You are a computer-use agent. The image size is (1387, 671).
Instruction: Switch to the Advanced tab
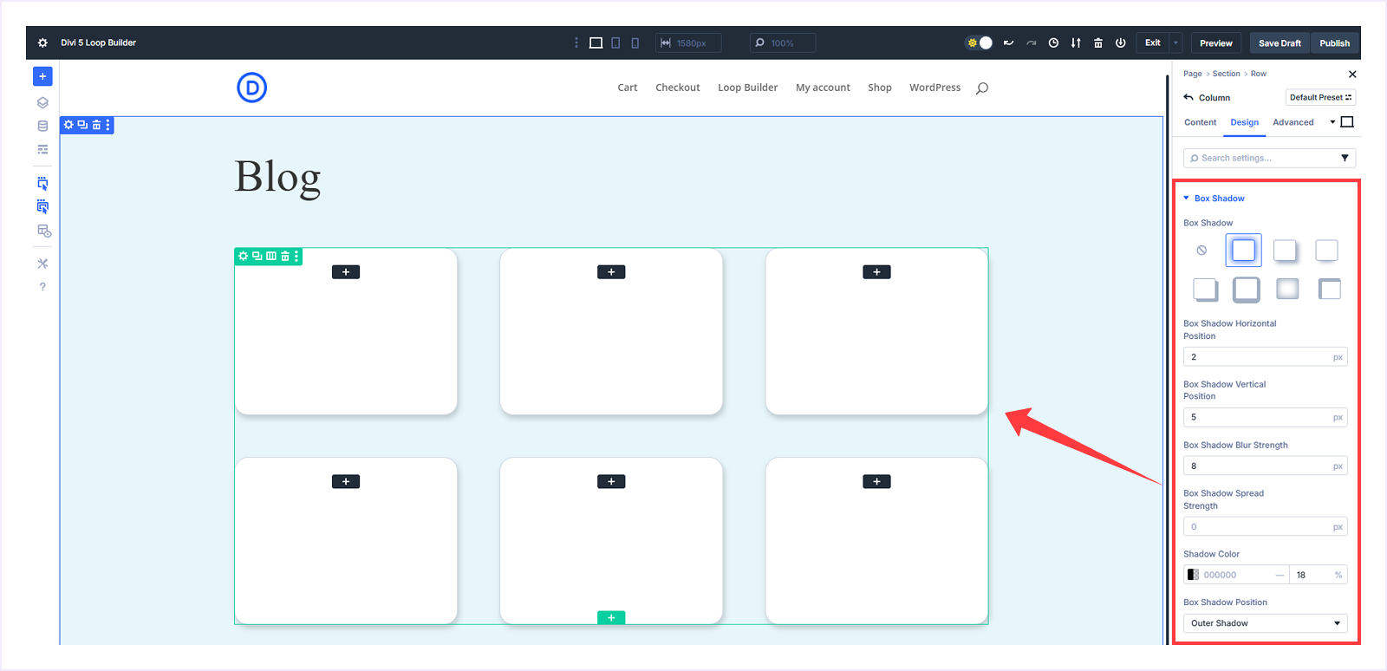click(x=1293, y=122)
